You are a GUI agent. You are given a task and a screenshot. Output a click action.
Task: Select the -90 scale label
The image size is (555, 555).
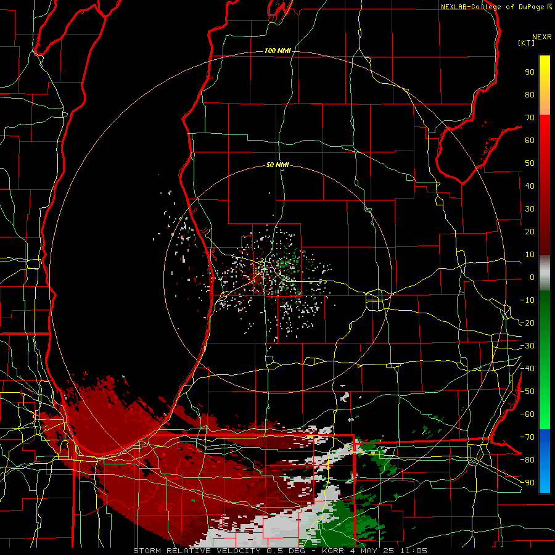coord(527,483)
